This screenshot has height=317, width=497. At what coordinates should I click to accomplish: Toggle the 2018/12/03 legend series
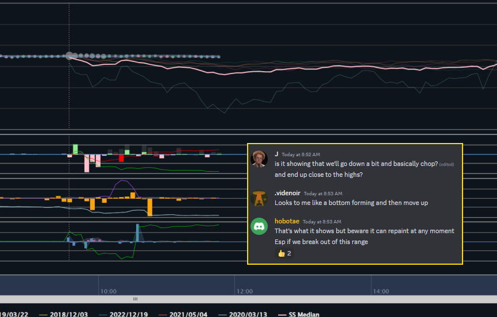[x=63, y=314]
